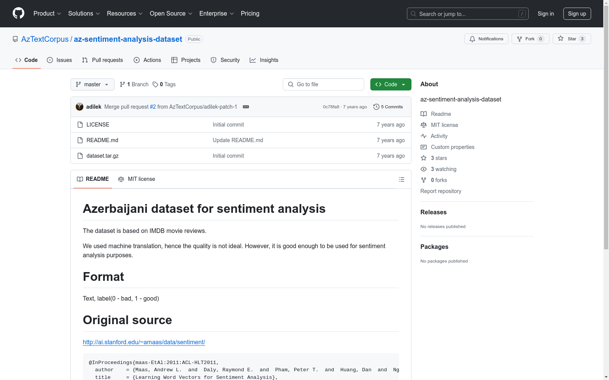The width and height of the screenshot is (609, 380).
Task: Switch to the Code tab
Action: pyautogui.click(x=27, y=60)
